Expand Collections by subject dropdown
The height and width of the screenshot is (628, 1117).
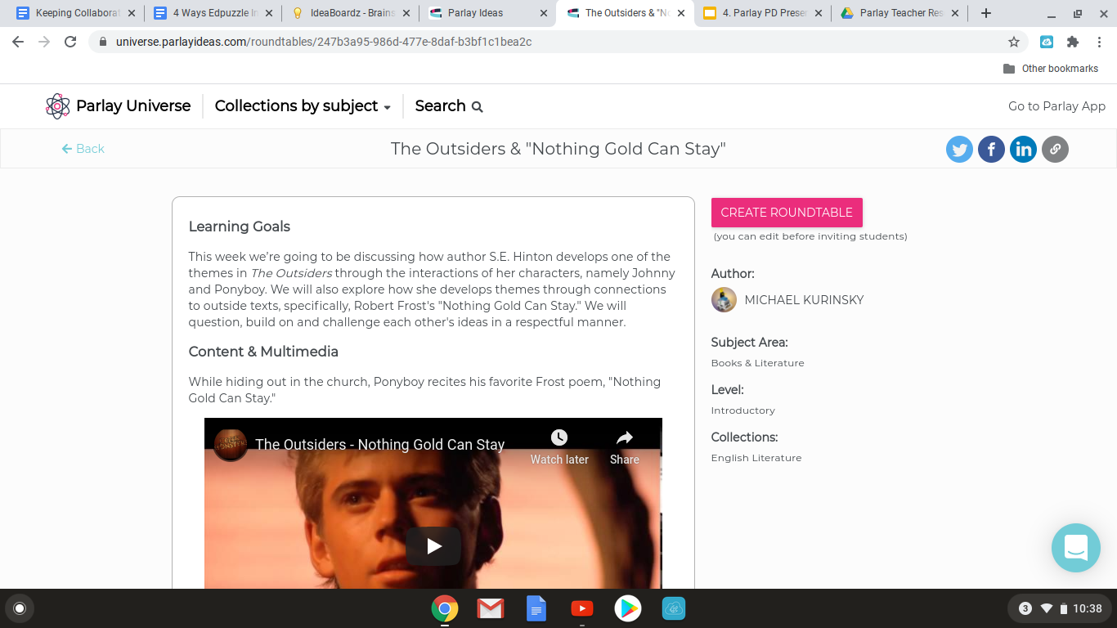tap(303, 106)
